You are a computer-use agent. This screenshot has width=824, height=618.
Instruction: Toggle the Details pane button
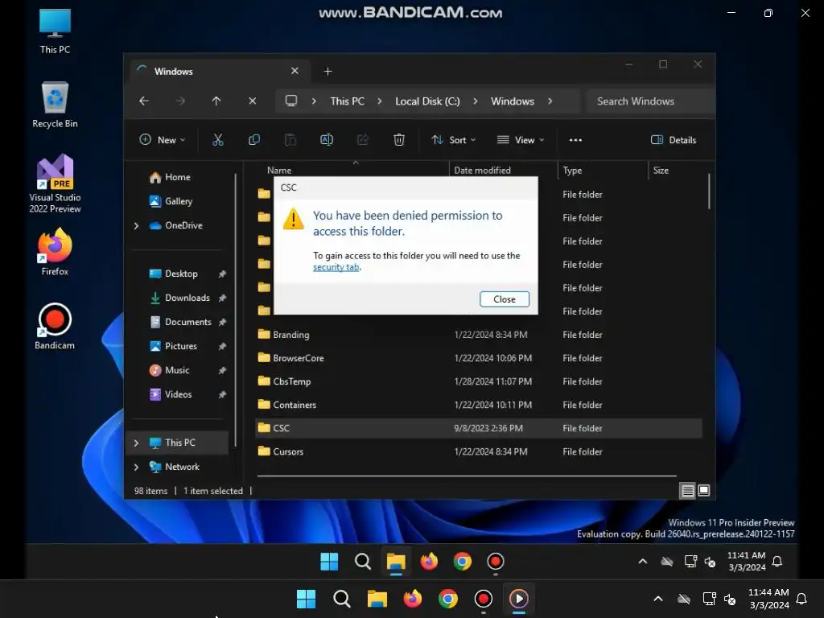coord(674,140)
